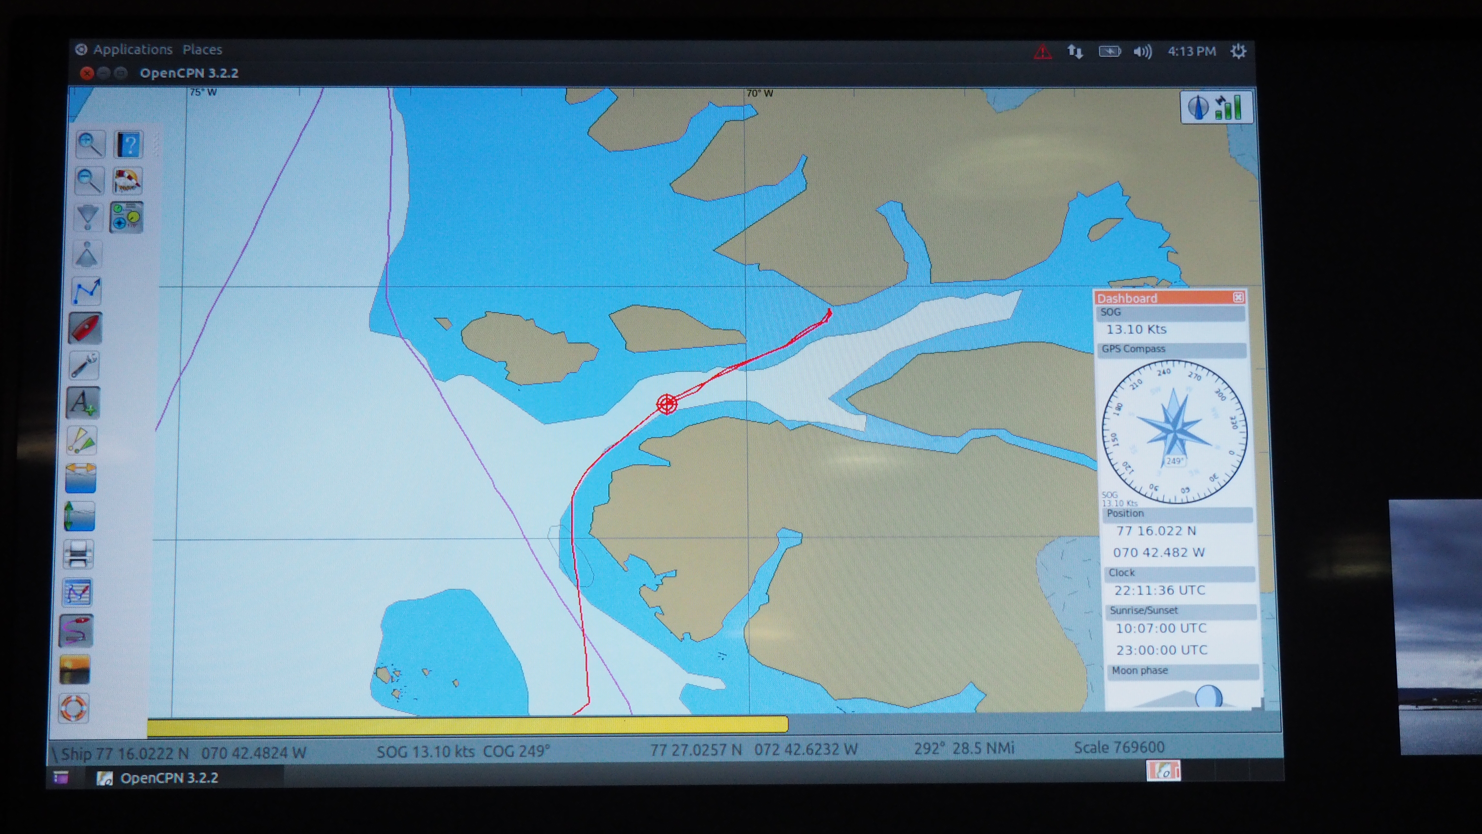The image size is (1482, 834).
Task: Click the window minimize button
Action: [104, 73]
